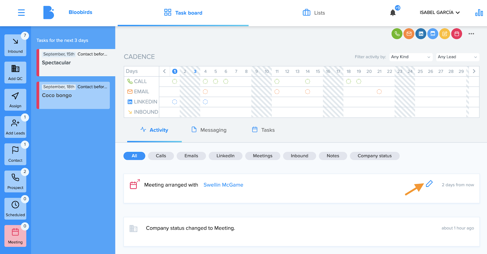Viewport: 487px width, 254px height.
Task: Select the Activity tab
Action: pos(154,130)
